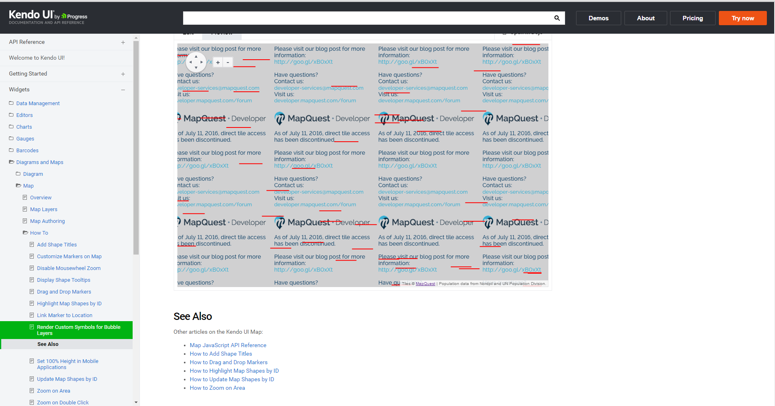Viewport: 775px width, 406px height.
Task: Click the document icon beside Add Shape Titles
Action: click(x=32, y=244)
